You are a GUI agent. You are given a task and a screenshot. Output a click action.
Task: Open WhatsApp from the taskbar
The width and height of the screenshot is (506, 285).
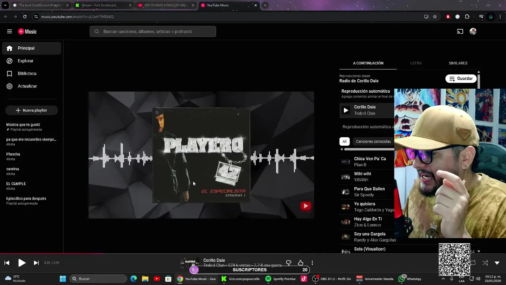[x=410, y=279]
